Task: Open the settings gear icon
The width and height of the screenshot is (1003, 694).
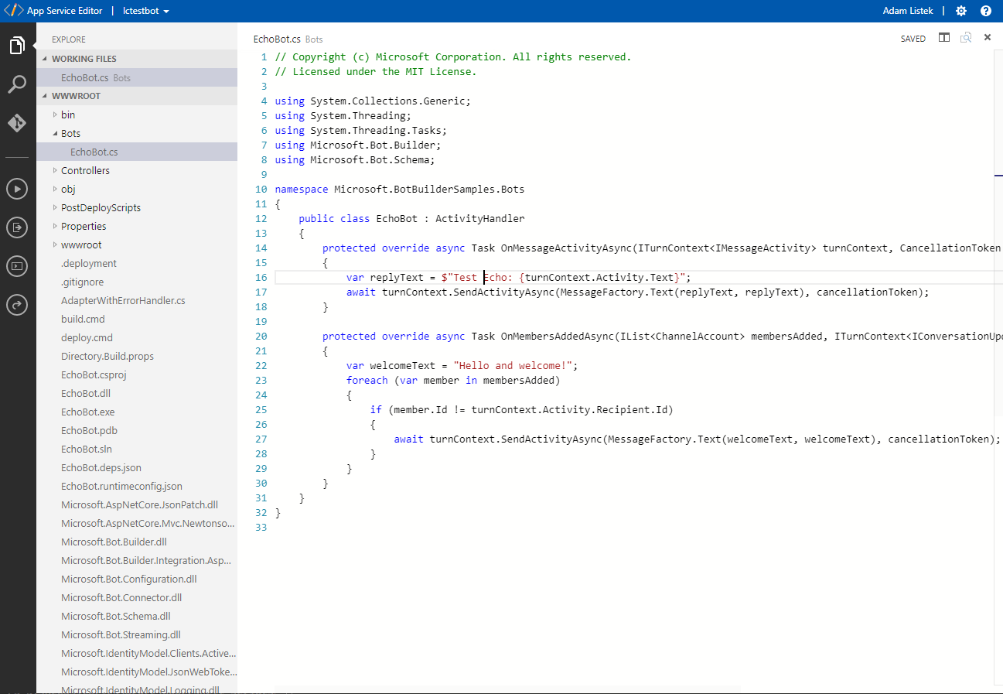Action: [961, 11]
